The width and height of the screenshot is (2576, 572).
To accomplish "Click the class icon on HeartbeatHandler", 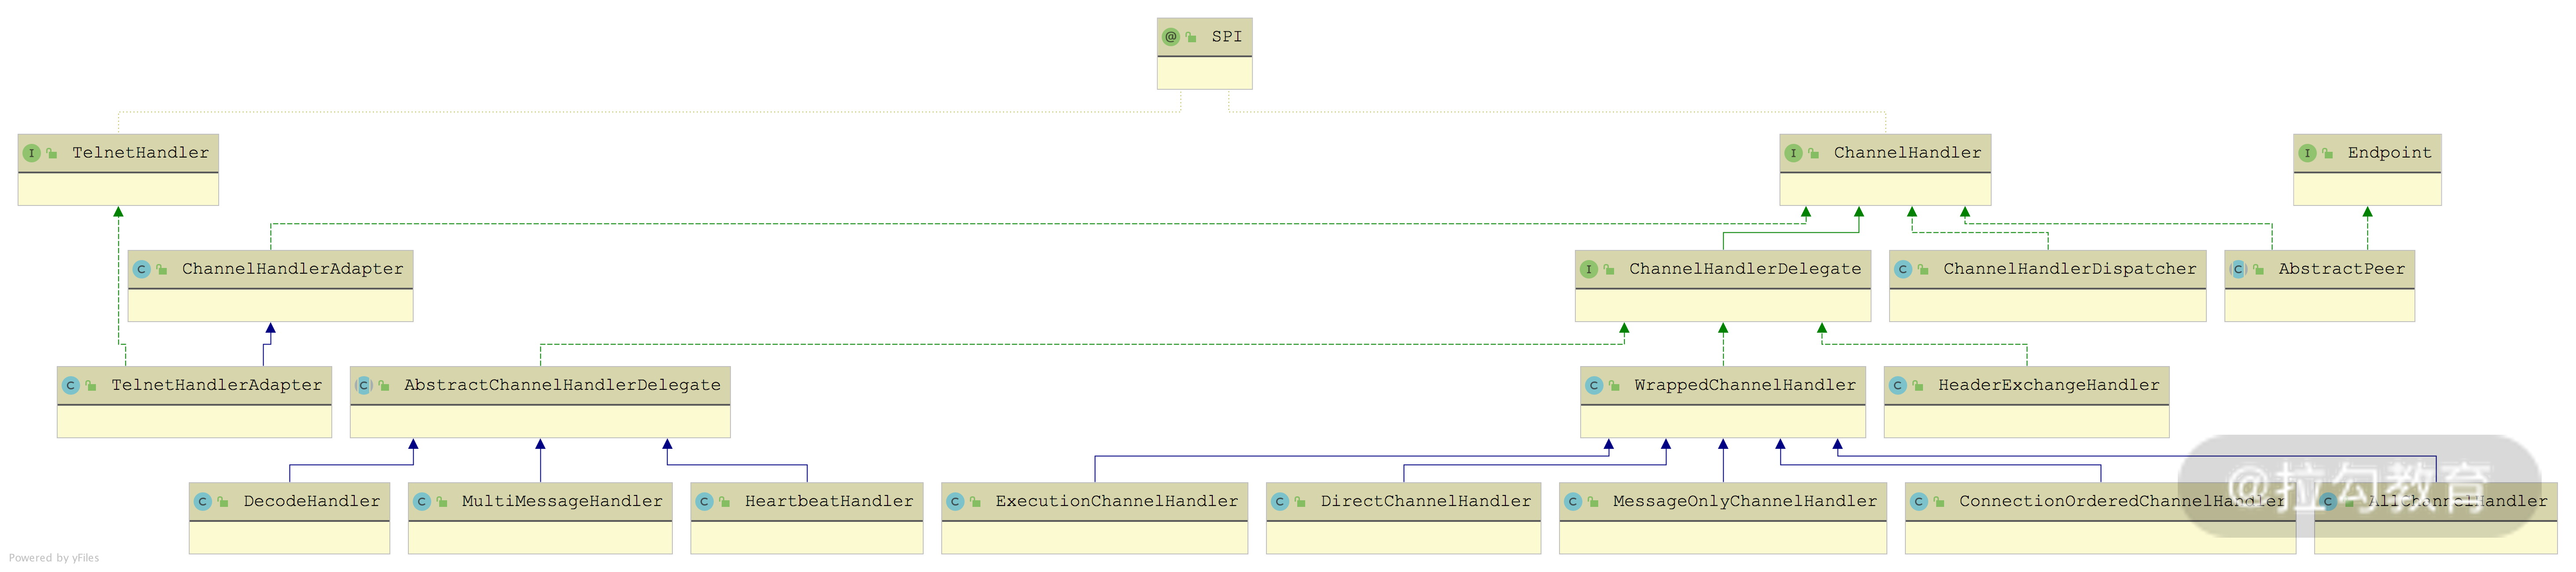I will pos(704,501).
